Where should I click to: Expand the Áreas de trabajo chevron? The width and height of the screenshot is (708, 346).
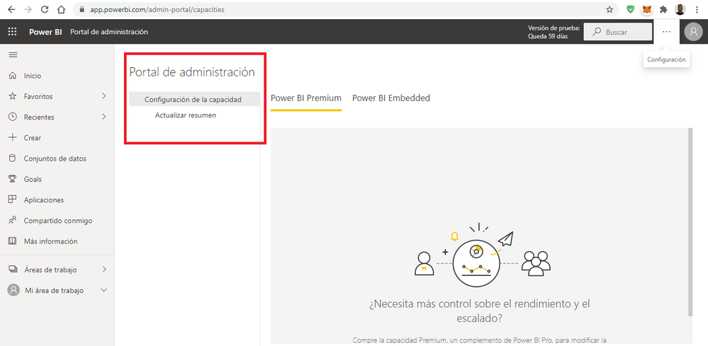tap(104, 270)
